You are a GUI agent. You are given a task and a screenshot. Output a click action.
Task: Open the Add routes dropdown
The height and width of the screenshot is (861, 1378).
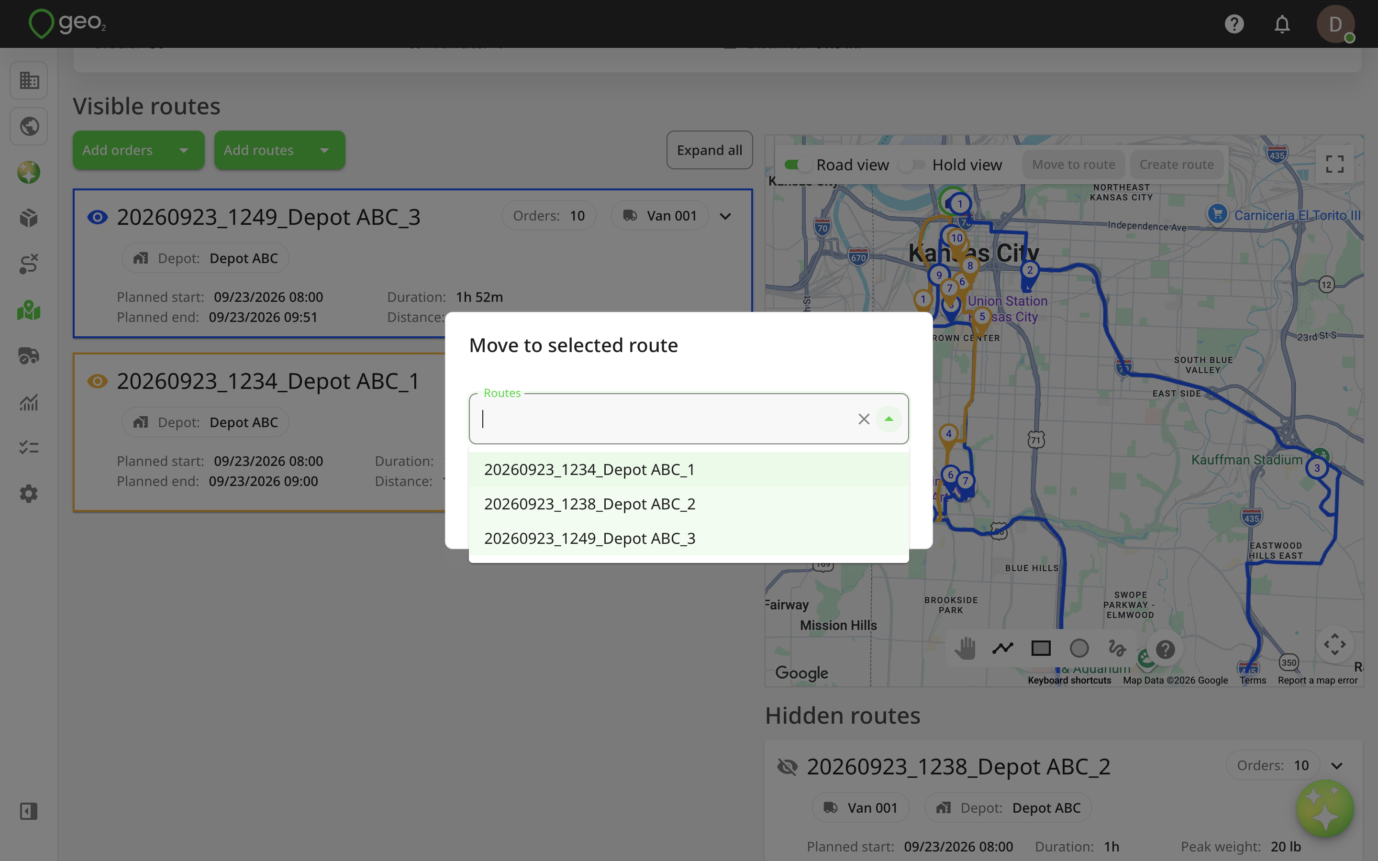click(x=279, y=150)
